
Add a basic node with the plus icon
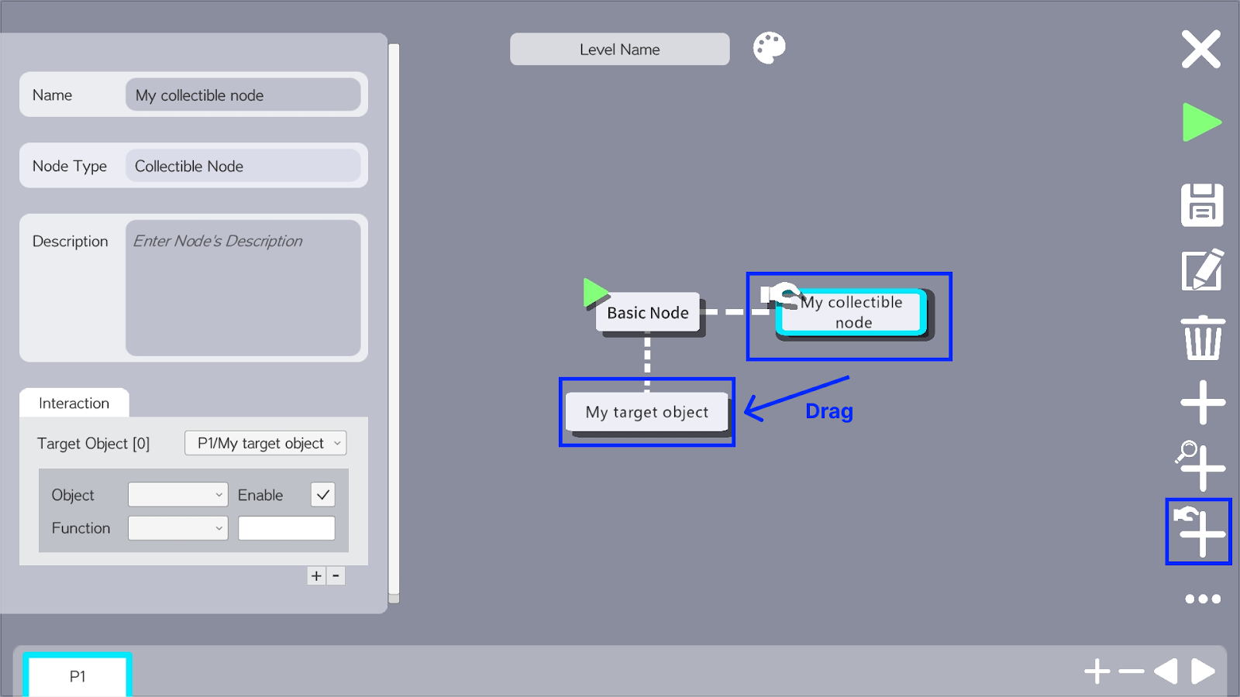click(1203, 402)
